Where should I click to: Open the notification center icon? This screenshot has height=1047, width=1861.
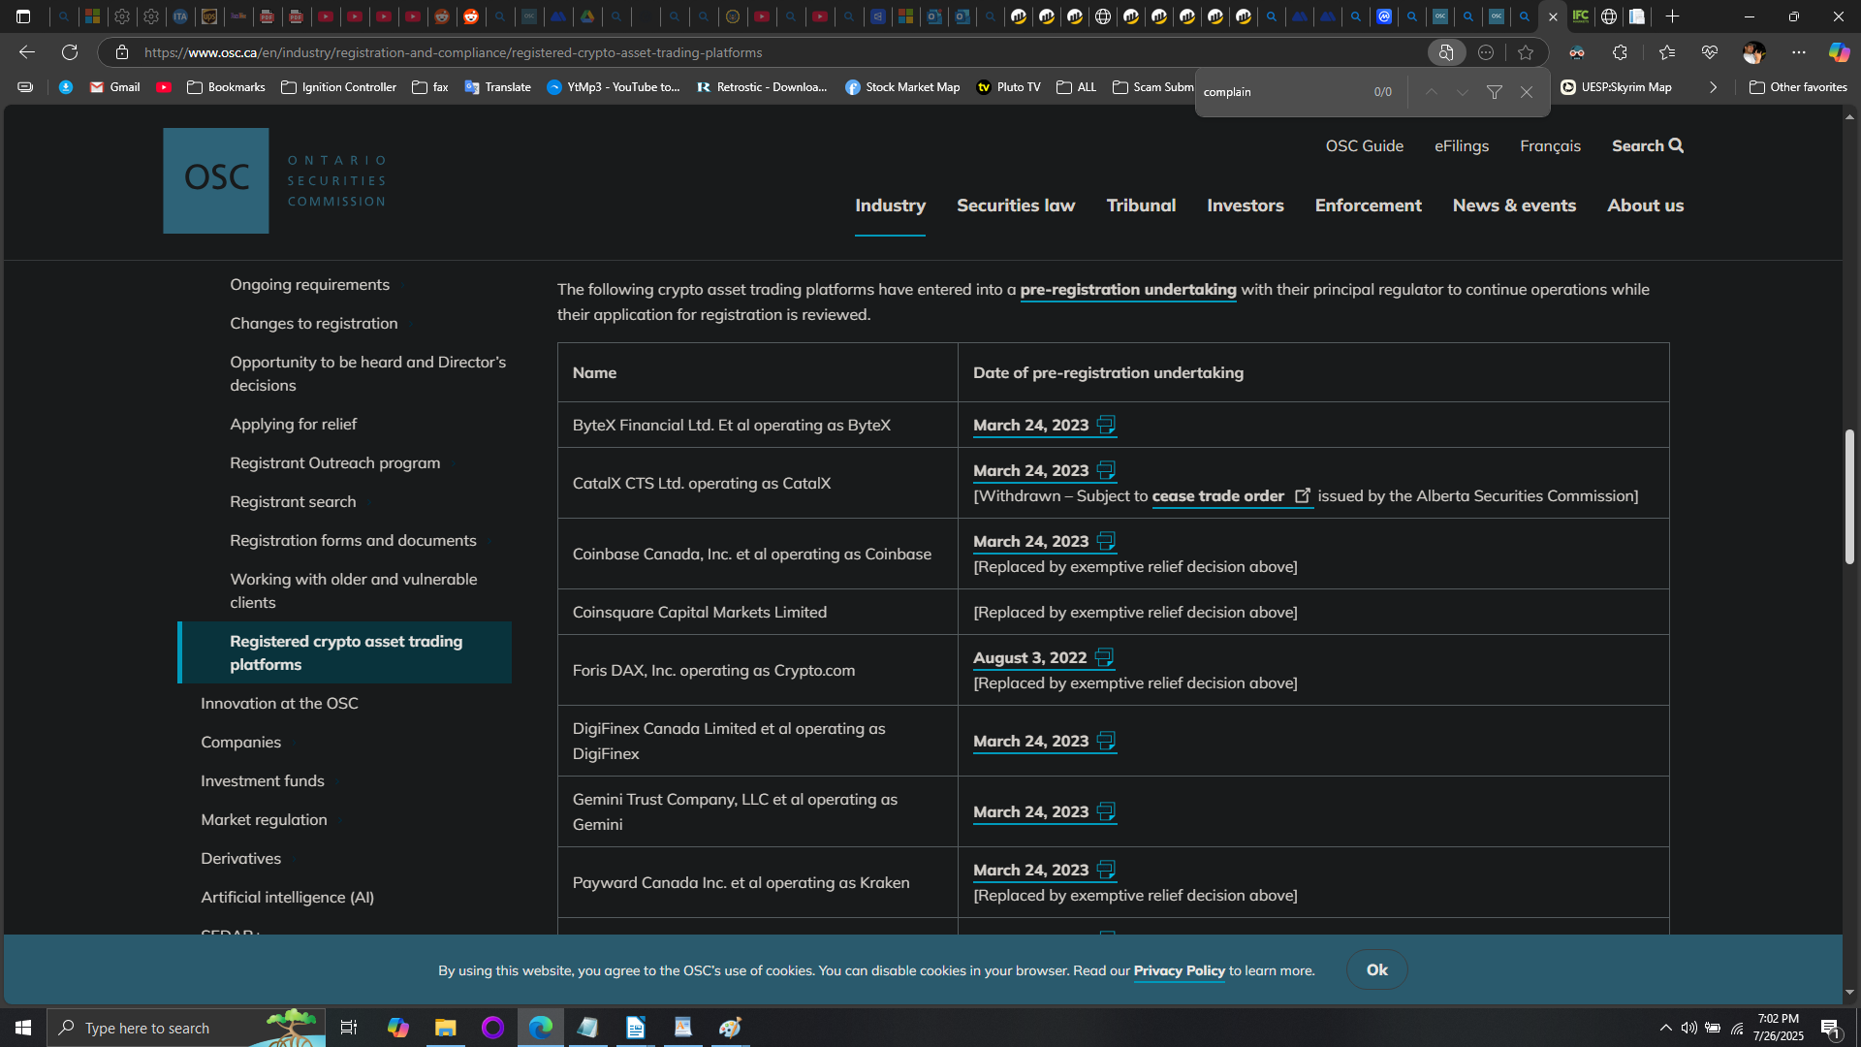pyautogui.click(x=1831, y=1028)
